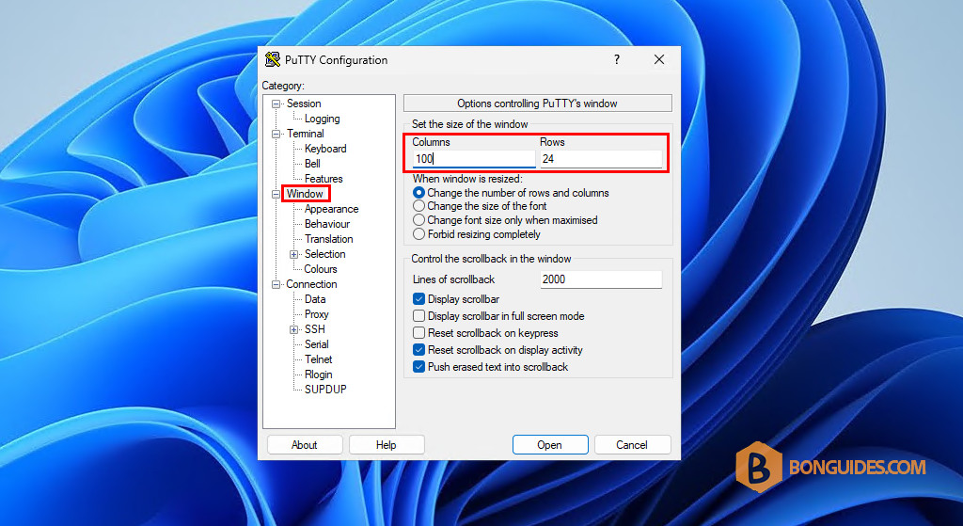Expand the SSH tree node

[x=294, y=330]
